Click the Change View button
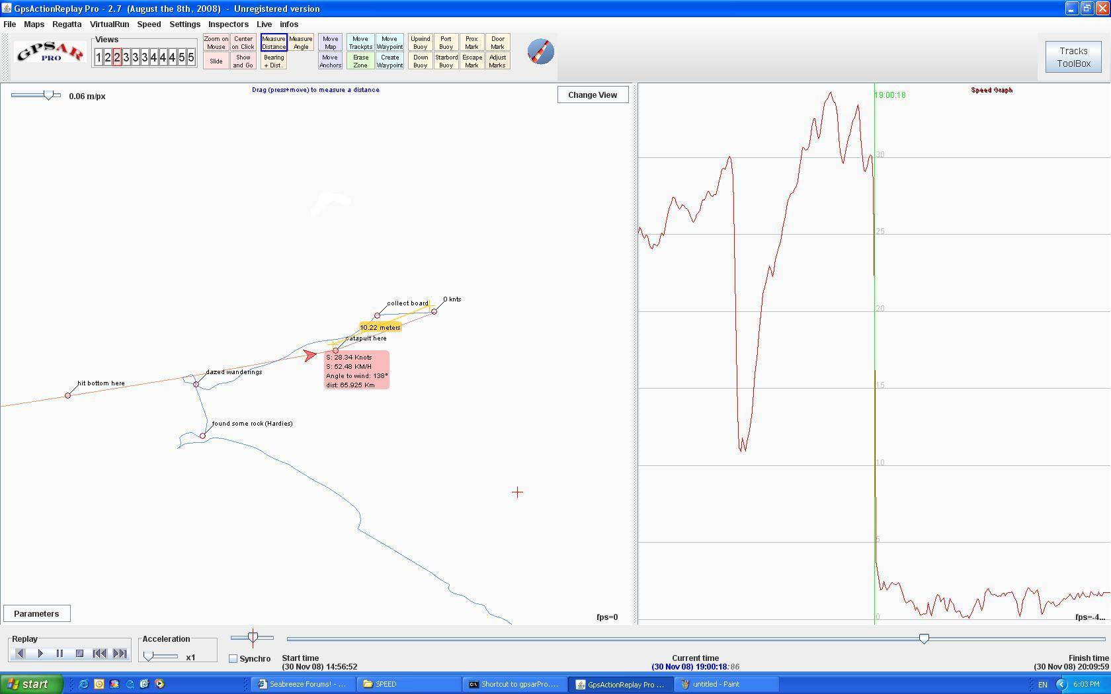The image size is (1111, 694). click(x=593, y=95)
